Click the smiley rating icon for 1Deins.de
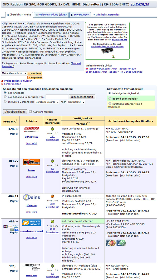Image resolution: width=158 pixels, height=280 pixels. click(52, 196)
